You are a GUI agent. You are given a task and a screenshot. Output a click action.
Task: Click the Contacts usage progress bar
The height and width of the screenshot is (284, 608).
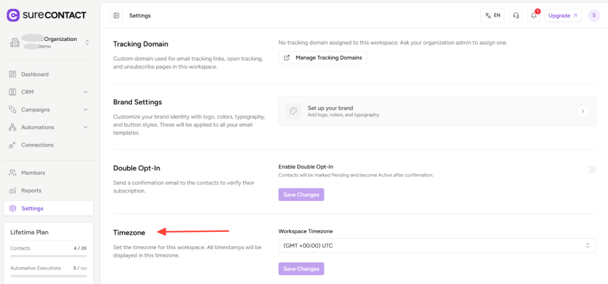(48, 256)
